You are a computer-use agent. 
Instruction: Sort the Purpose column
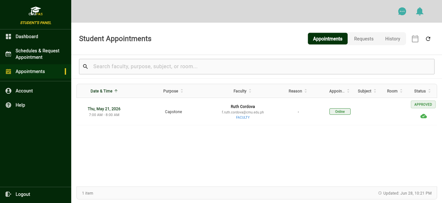pyautogui.click(x=173, y=91)
